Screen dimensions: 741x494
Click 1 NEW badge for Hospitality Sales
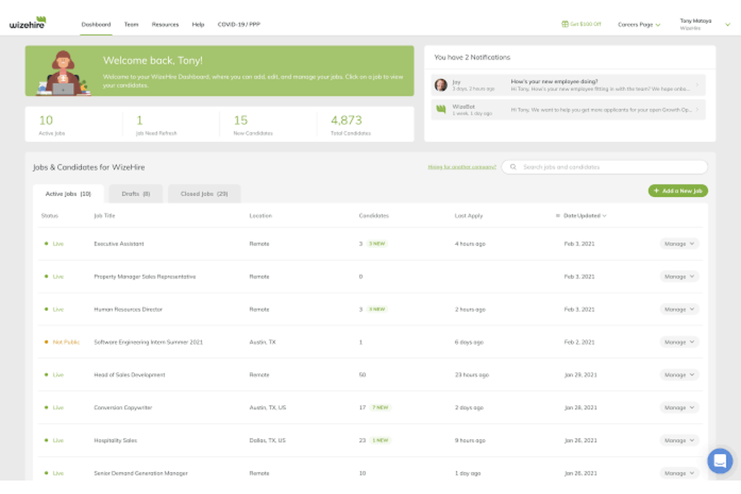pyautogui.click(x=381, y=440)
